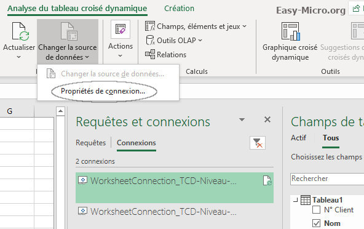Collapse the Tableau1 tree node
364x229 pixels.
[x=295, y=200]
